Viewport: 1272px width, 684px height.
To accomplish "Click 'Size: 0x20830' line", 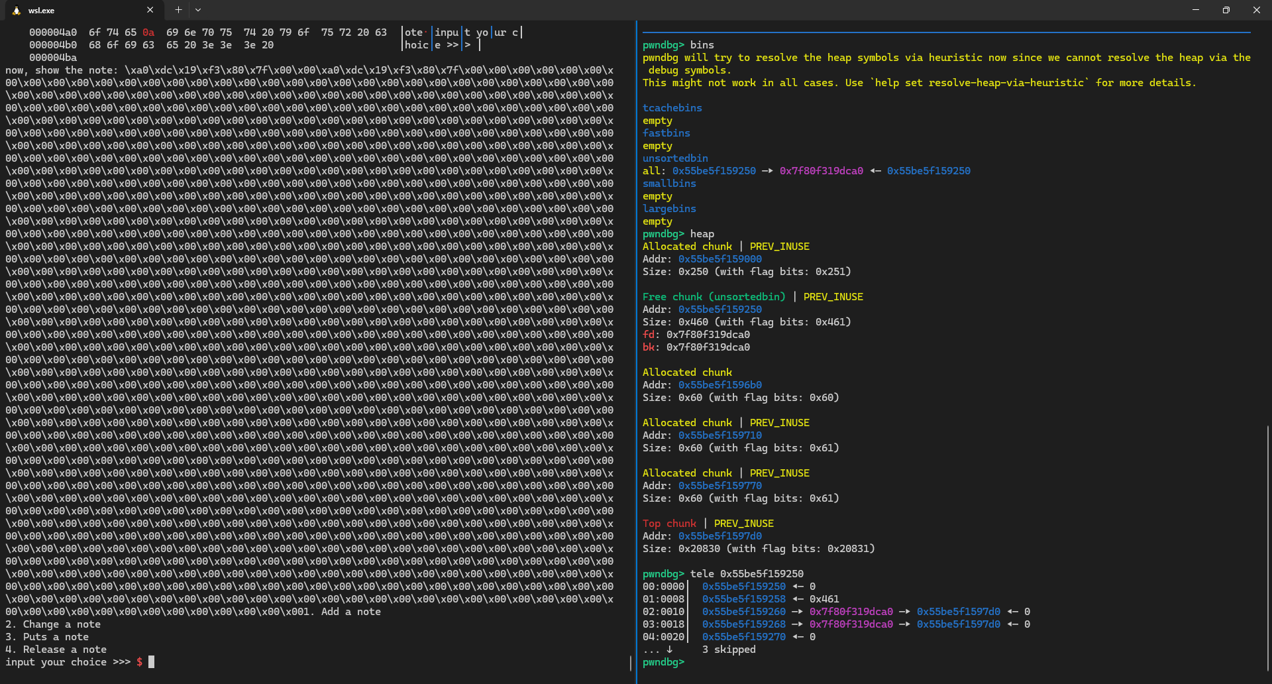I will point(759,549).
